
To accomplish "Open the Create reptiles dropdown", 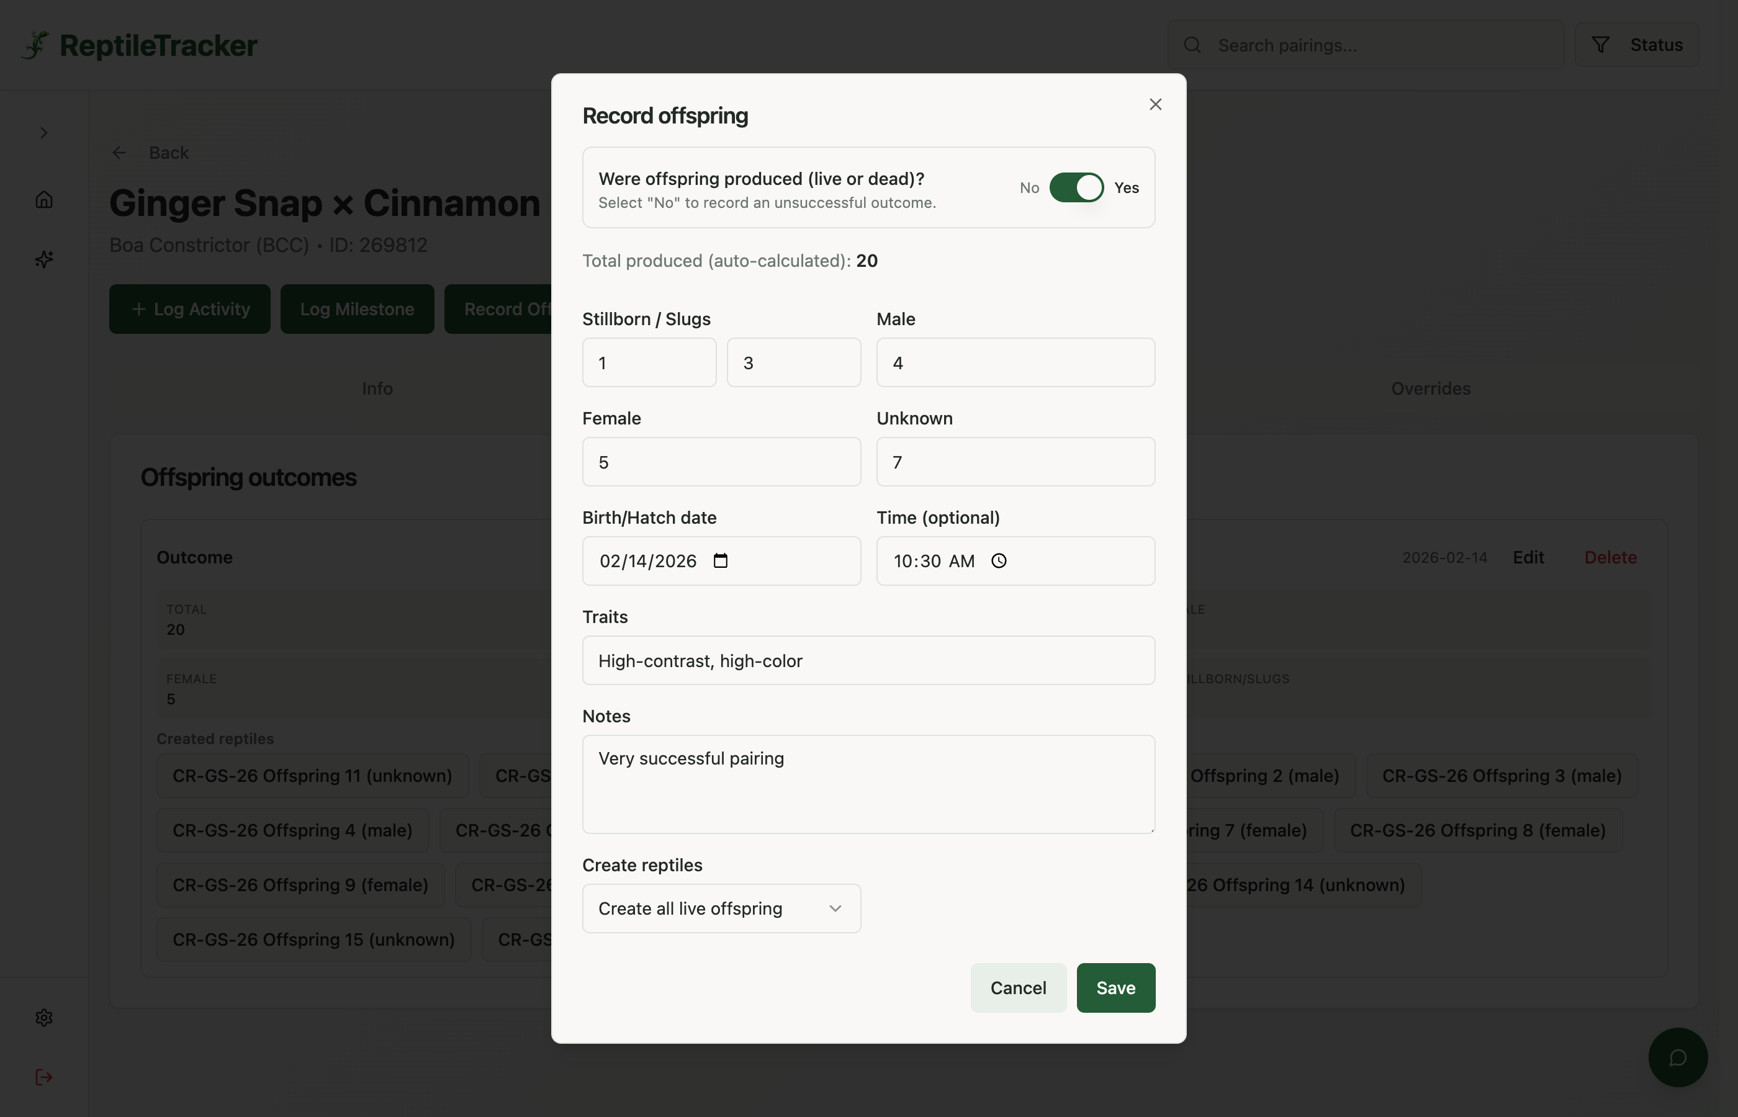I will point(721,908).
